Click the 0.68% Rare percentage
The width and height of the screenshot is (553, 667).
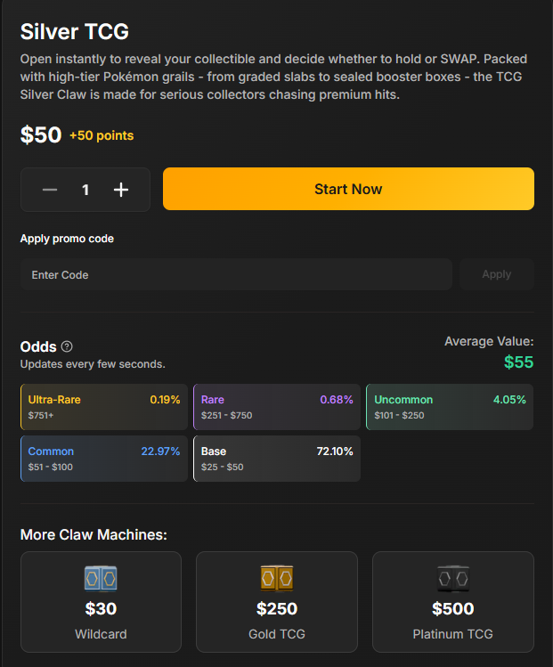(337, 400)
